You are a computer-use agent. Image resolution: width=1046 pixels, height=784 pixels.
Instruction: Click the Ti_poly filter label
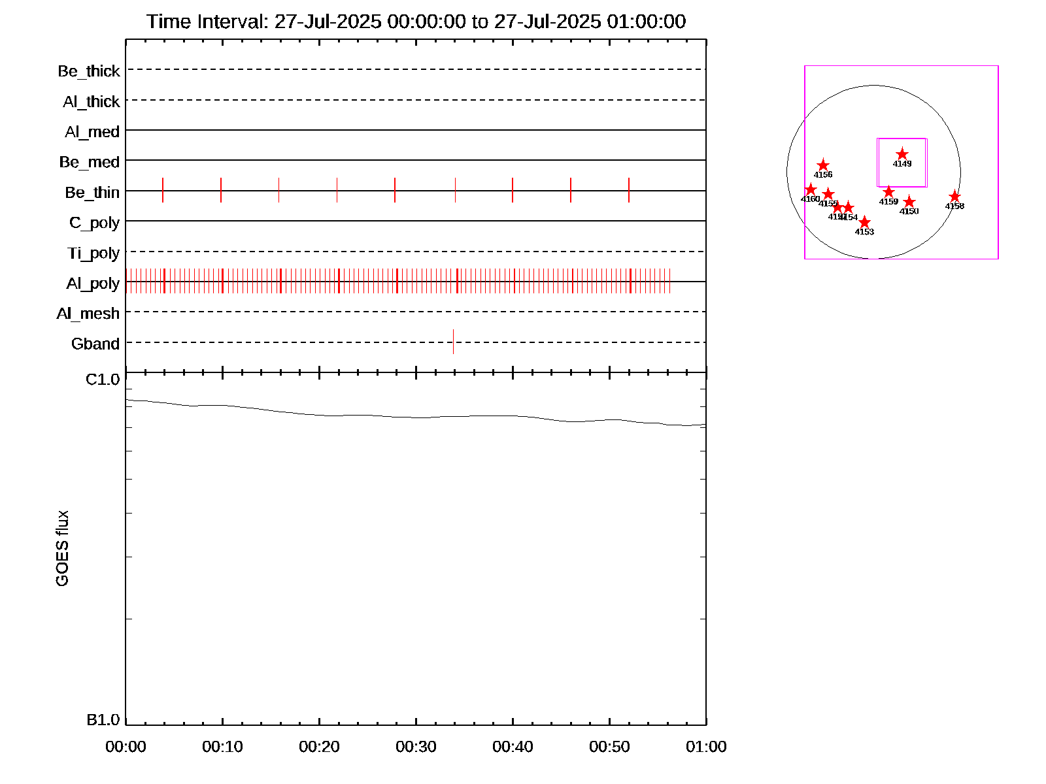[93, 253]
